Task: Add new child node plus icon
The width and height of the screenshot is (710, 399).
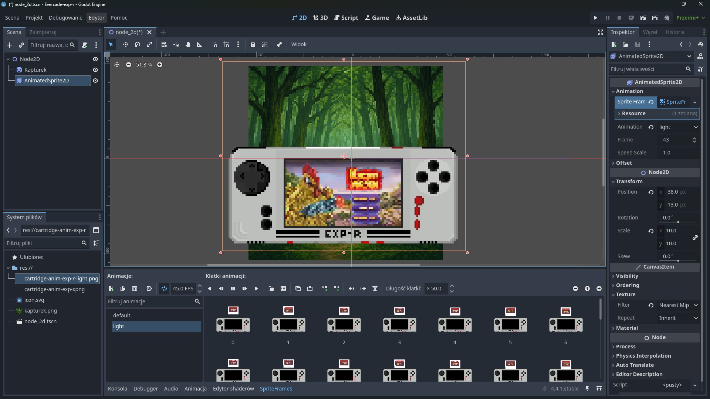Action: (x=10, y=45)
